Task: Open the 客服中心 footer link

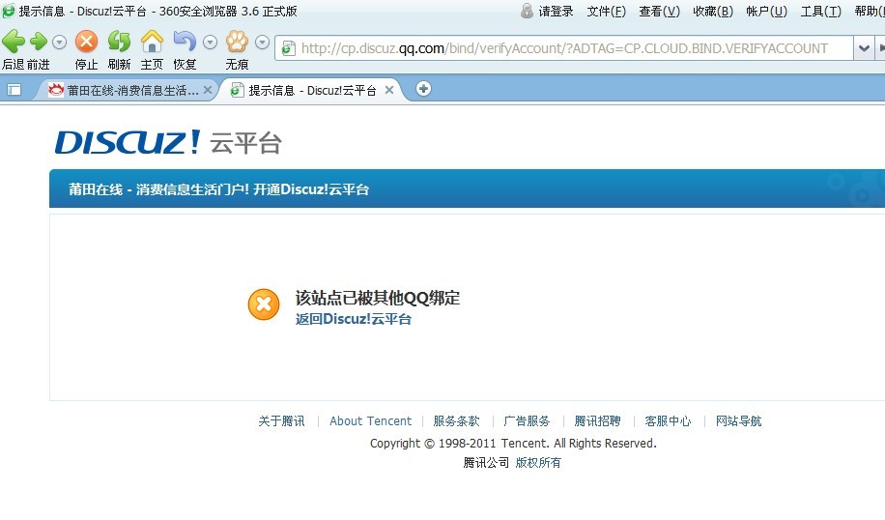Action: (668, 421)
